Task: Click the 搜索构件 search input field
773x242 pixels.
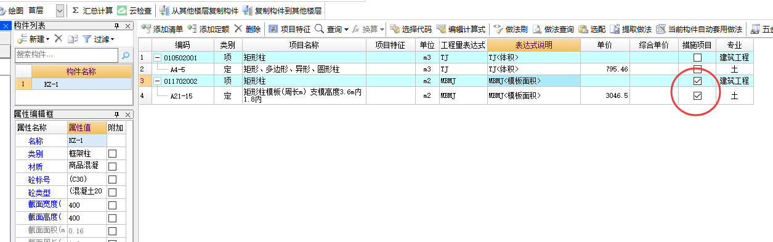Action: point(67,55)
